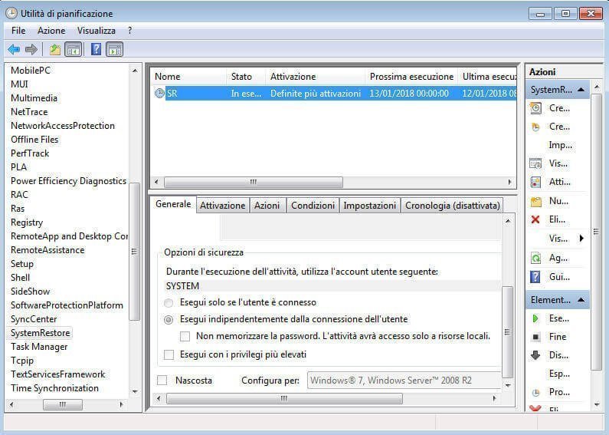Click the Imp... import action

coord(560,145)
